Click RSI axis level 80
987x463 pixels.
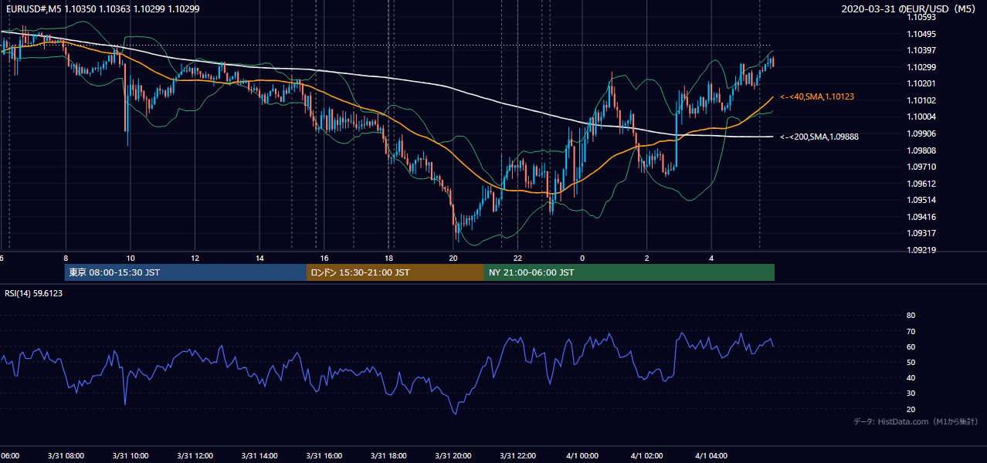(911, 316)
